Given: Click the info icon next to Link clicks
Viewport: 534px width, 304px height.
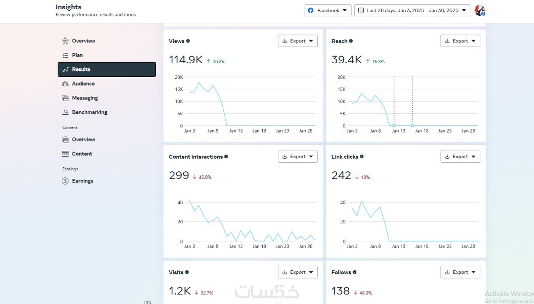Looking at the screenshot, I should 362,157.
